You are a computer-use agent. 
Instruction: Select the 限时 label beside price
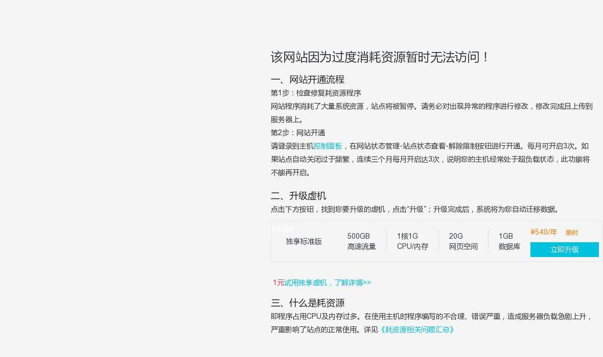click(572, 232)
